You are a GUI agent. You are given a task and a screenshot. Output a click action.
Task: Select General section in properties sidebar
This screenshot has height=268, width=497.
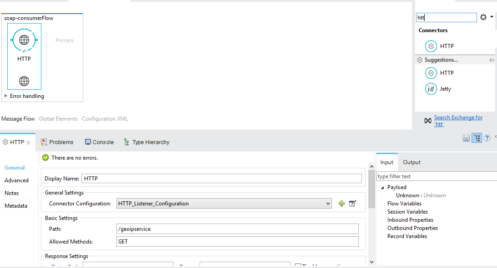click(15, 168)
